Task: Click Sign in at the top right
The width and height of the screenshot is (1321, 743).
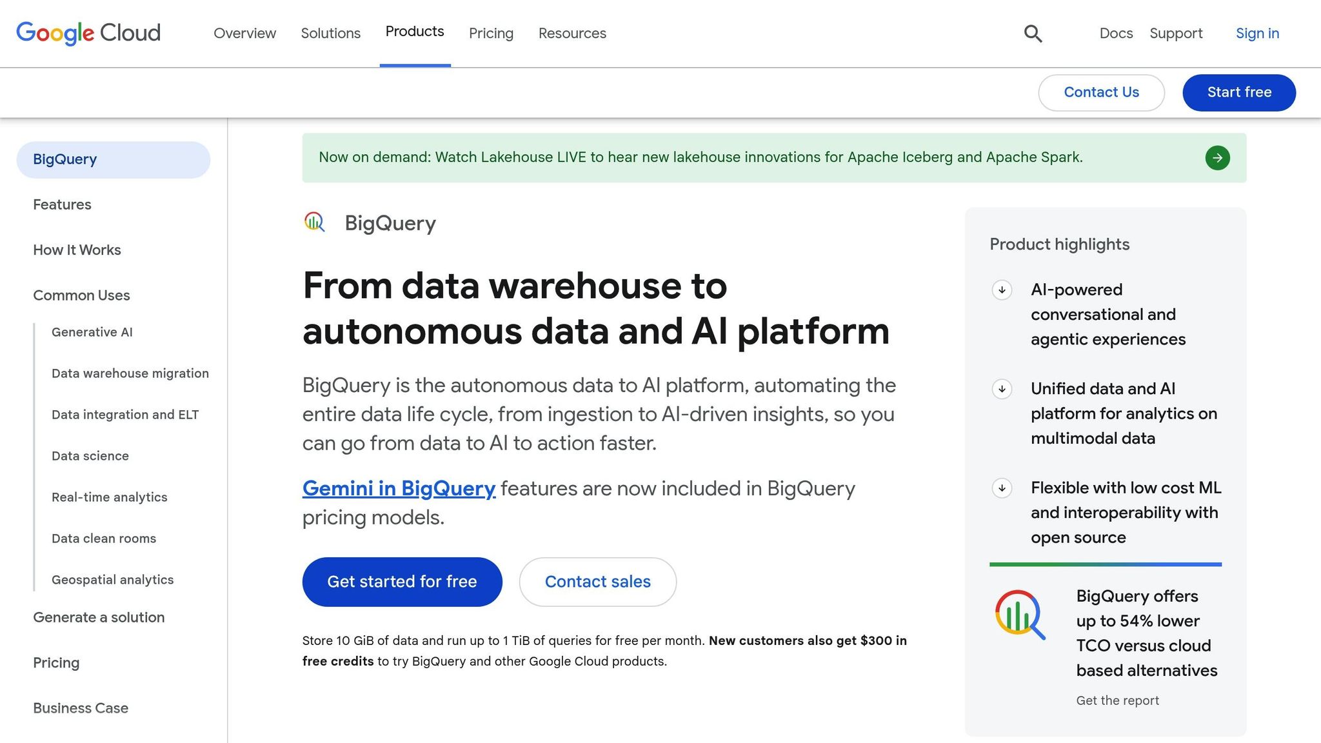Action: (1256, 33)
